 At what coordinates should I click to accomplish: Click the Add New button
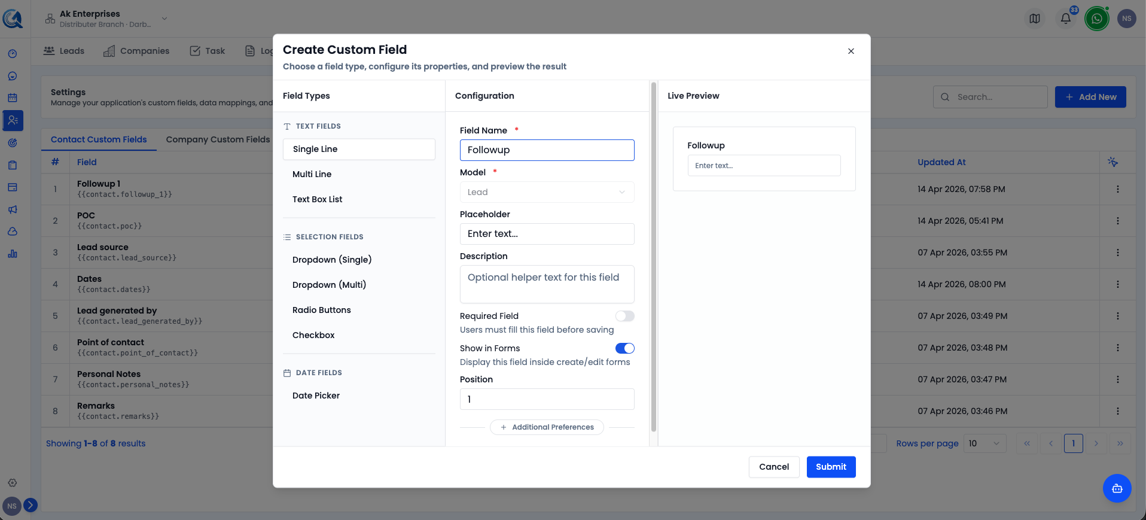[x=1090, y=97]
